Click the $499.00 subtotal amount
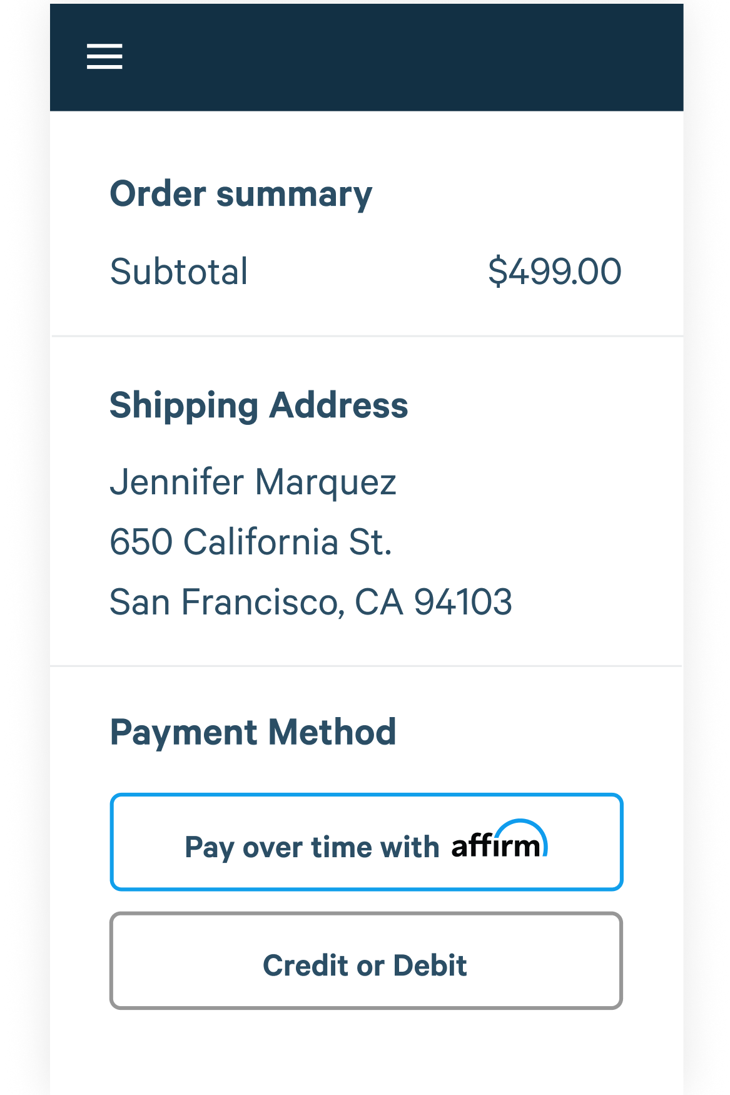This screenshot has width=730, height=1095. click(555, 272)
